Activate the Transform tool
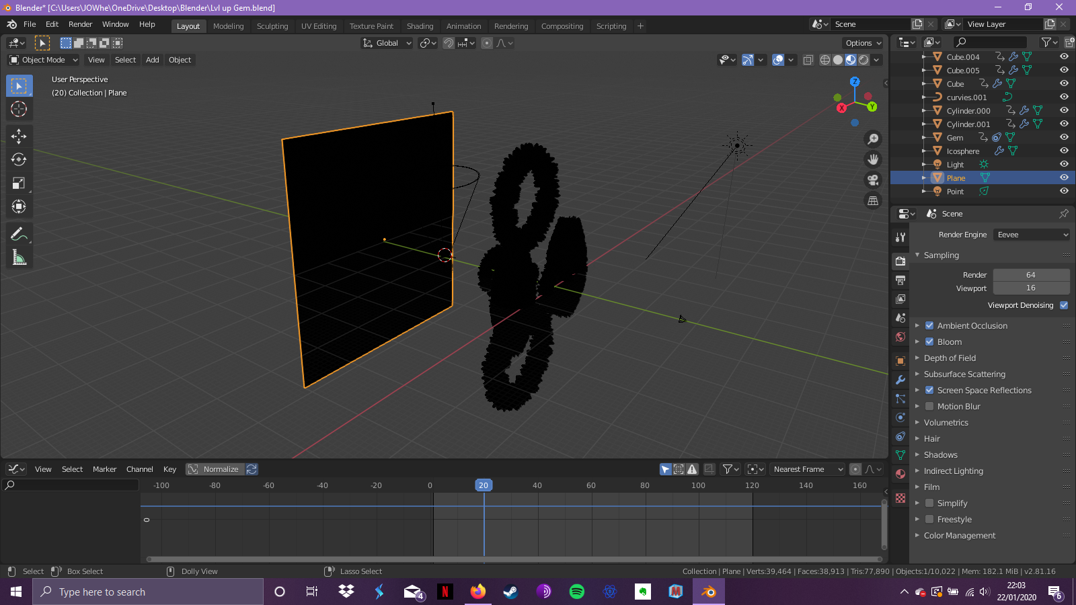Viewport: 1076px width, 605px height. coord(19,206)
